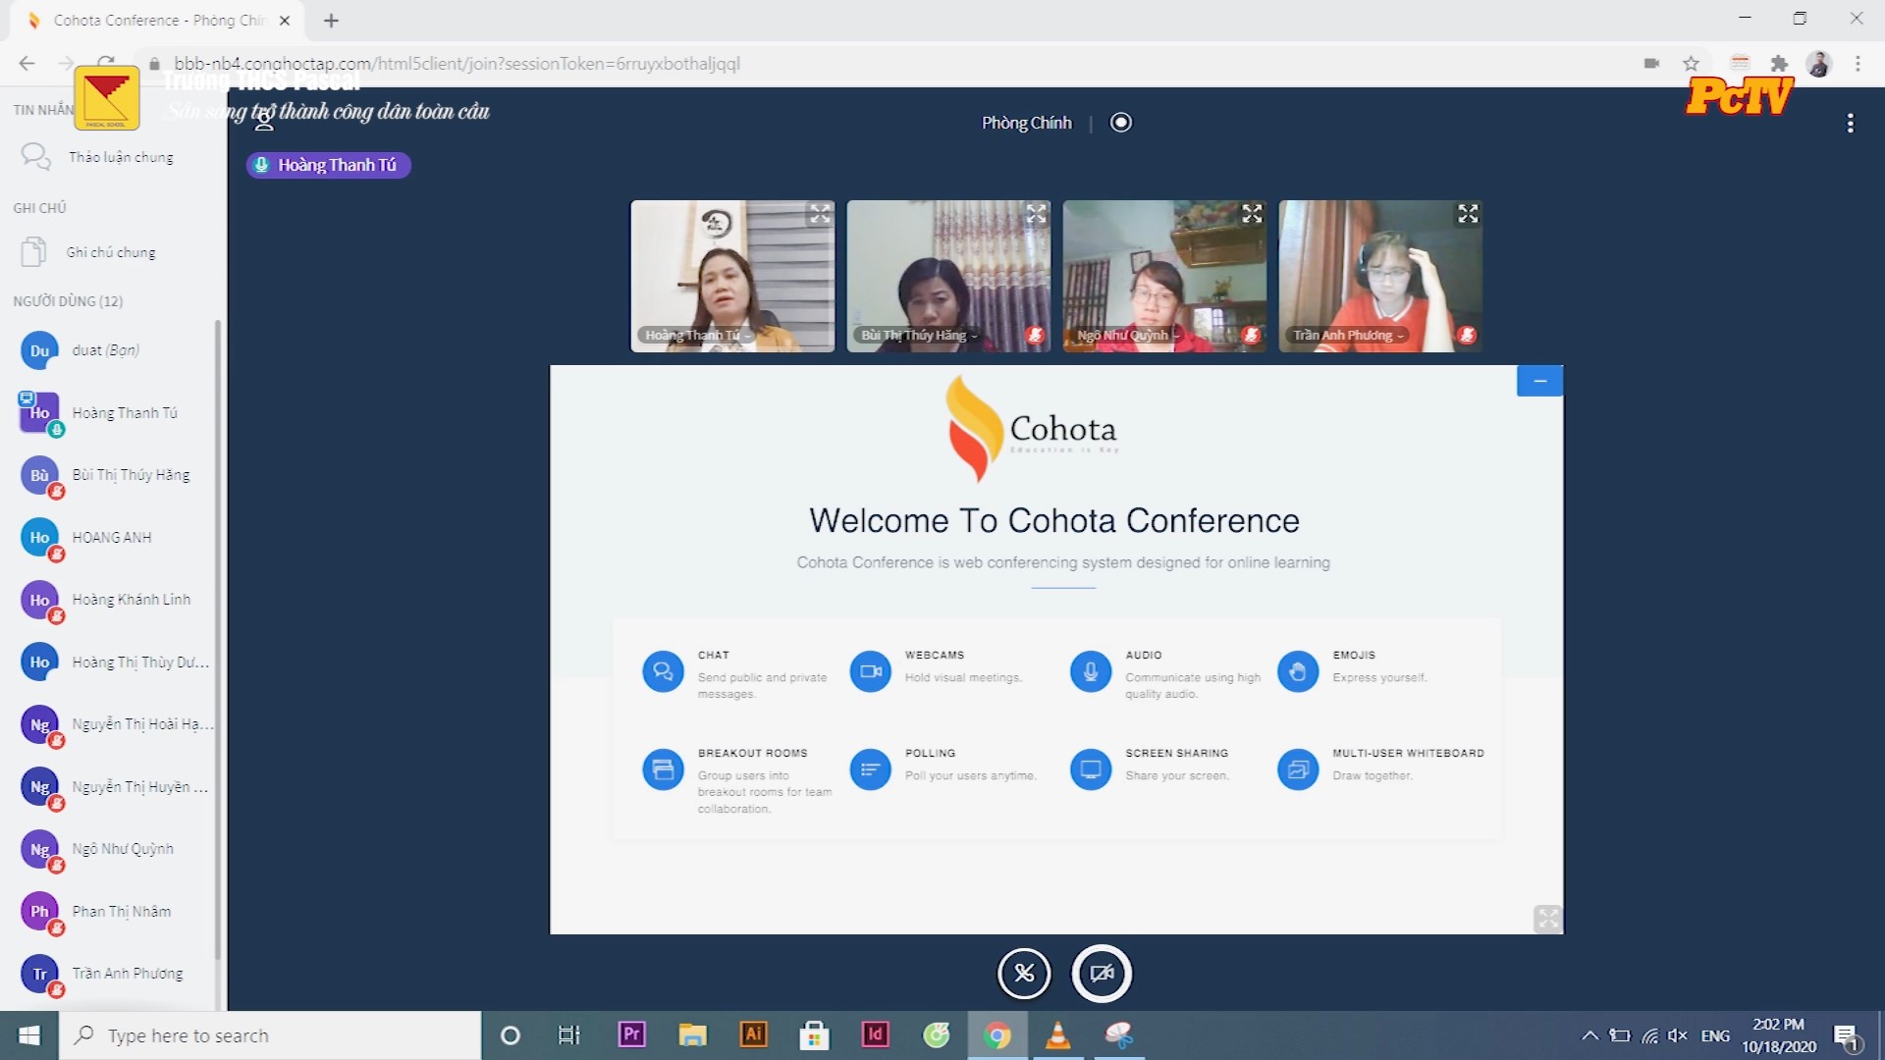Select the Ngô Như Quỳnh webcam thumbnail
This screenshot has height=1060, width=1885.
(x=1164, y=276)
